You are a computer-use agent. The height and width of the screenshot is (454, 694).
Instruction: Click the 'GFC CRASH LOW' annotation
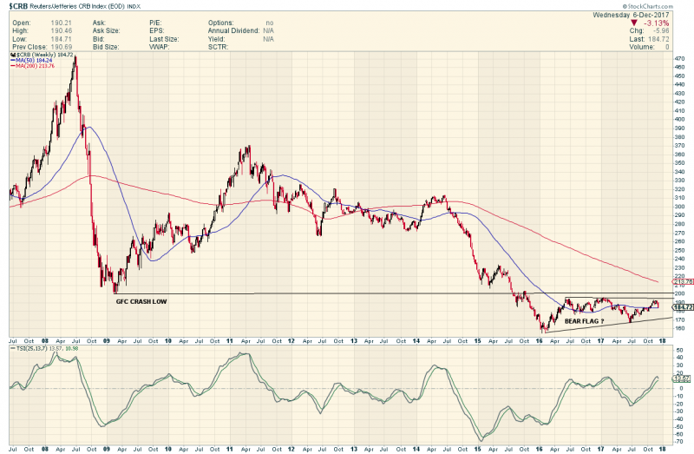[x=141, y=301]
